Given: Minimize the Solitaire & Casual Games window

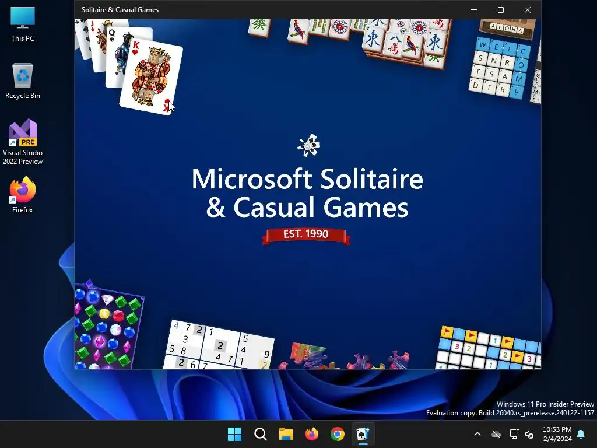Looking at the screenshot, I should (x=474, y=9).
